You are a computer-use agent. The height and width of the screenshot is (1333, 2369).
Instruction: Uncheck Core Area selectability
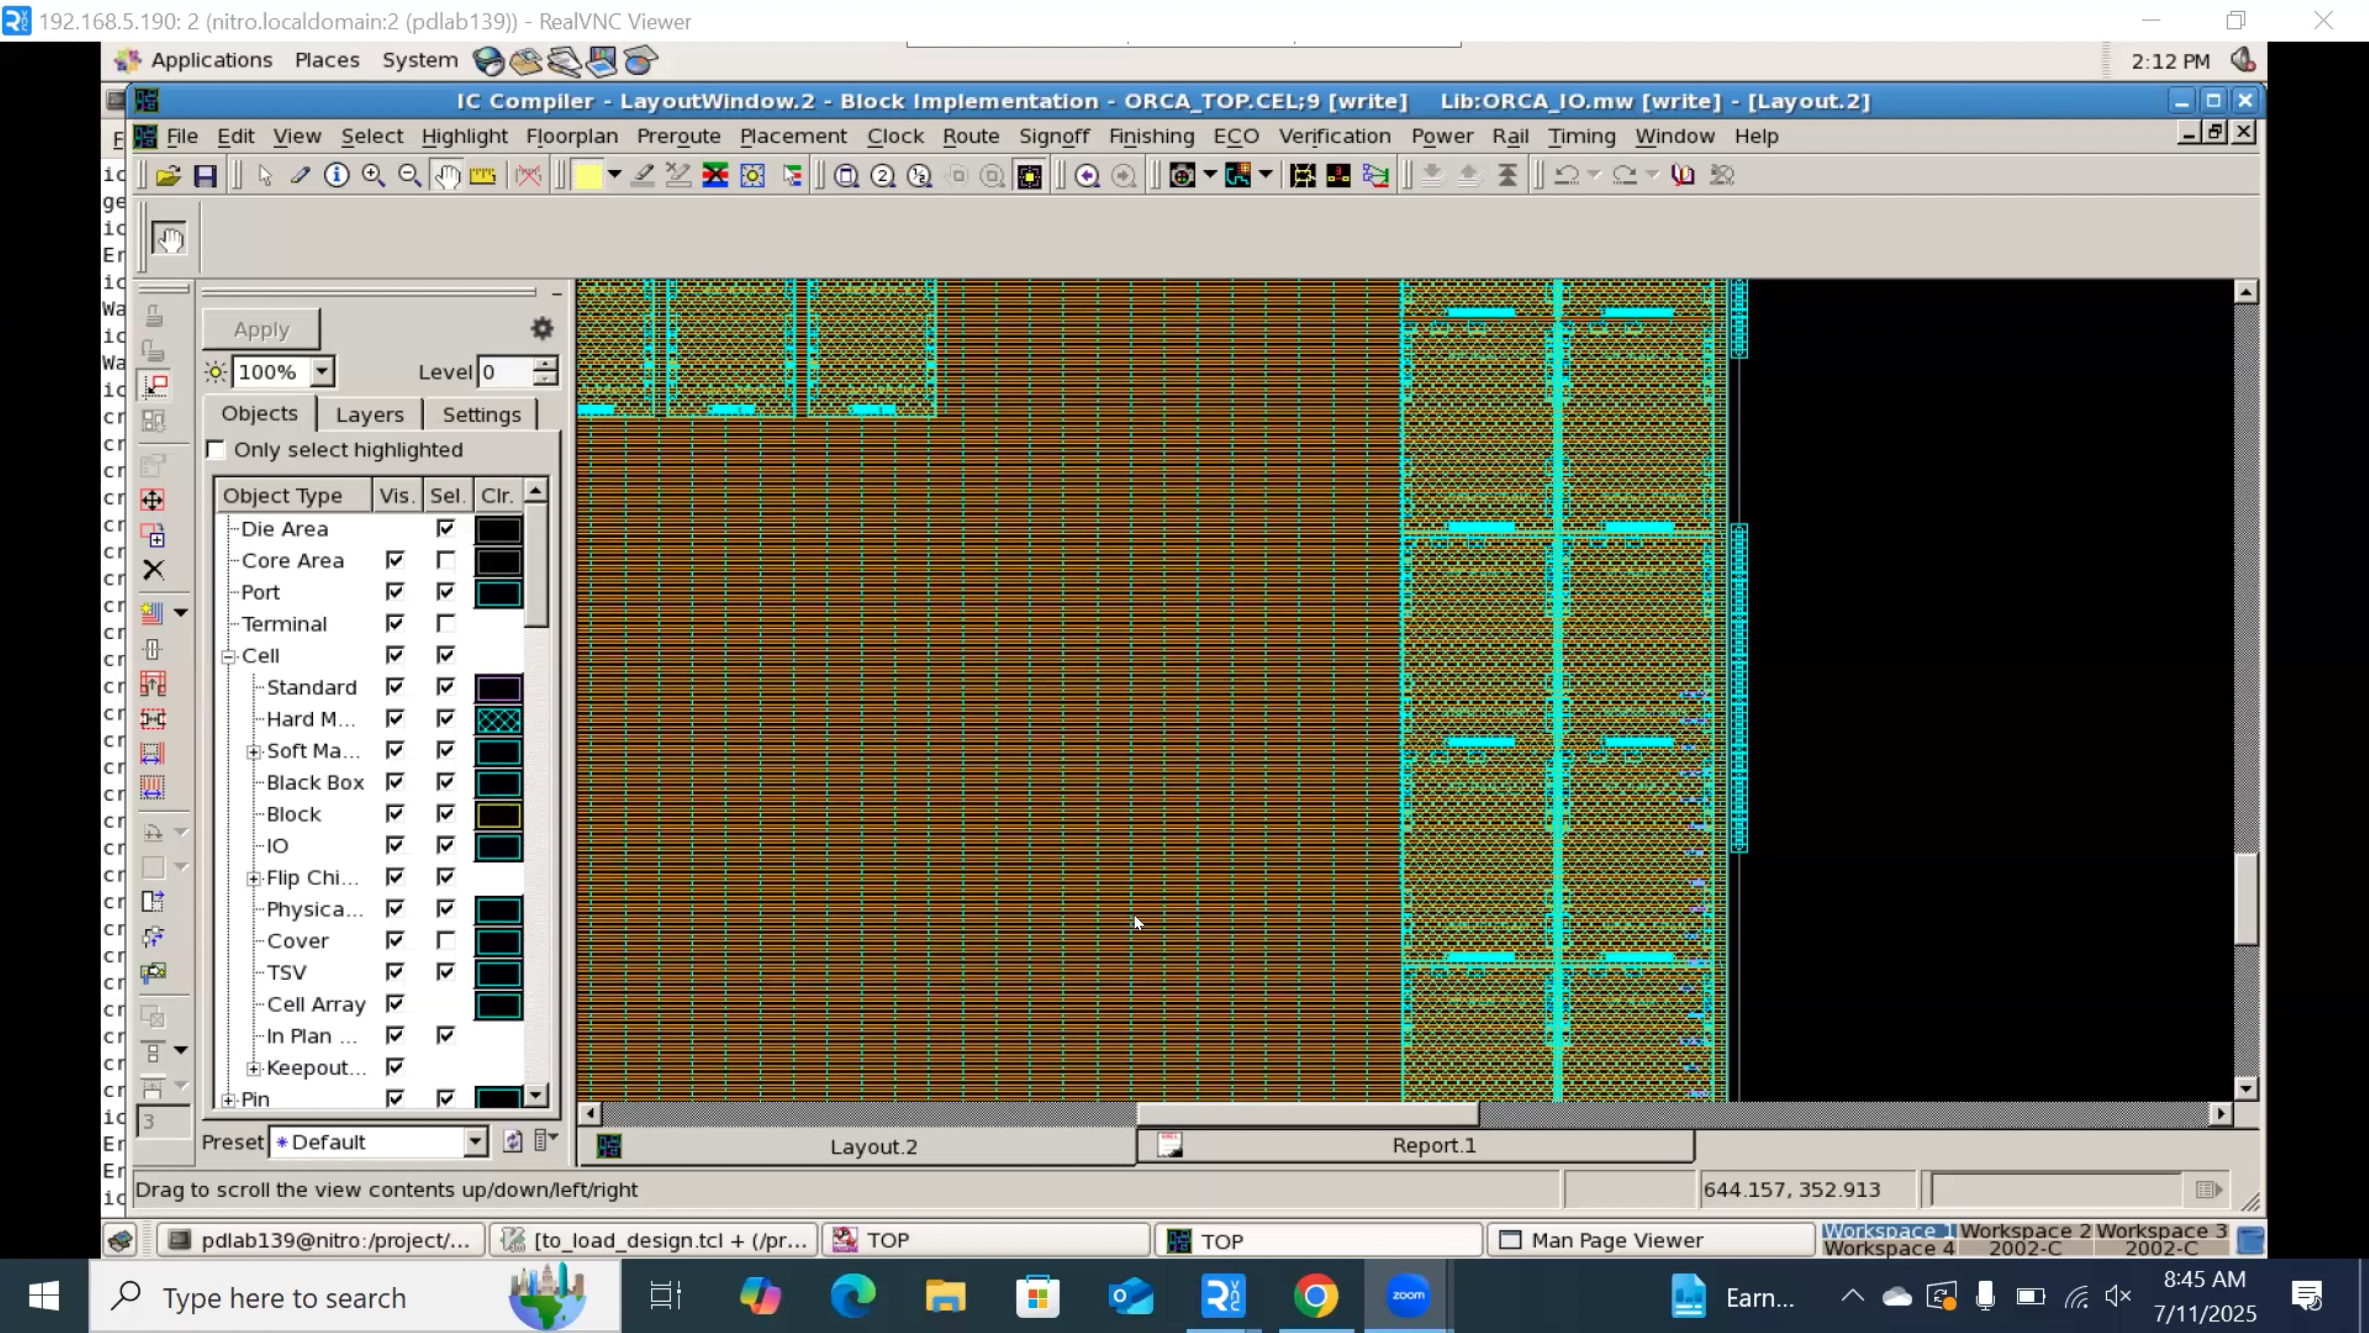446,560
